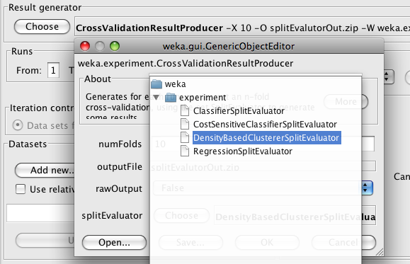
Task: Click the CostSensitiveClassifierSplitEvaluator file icon
Action: 185,124
